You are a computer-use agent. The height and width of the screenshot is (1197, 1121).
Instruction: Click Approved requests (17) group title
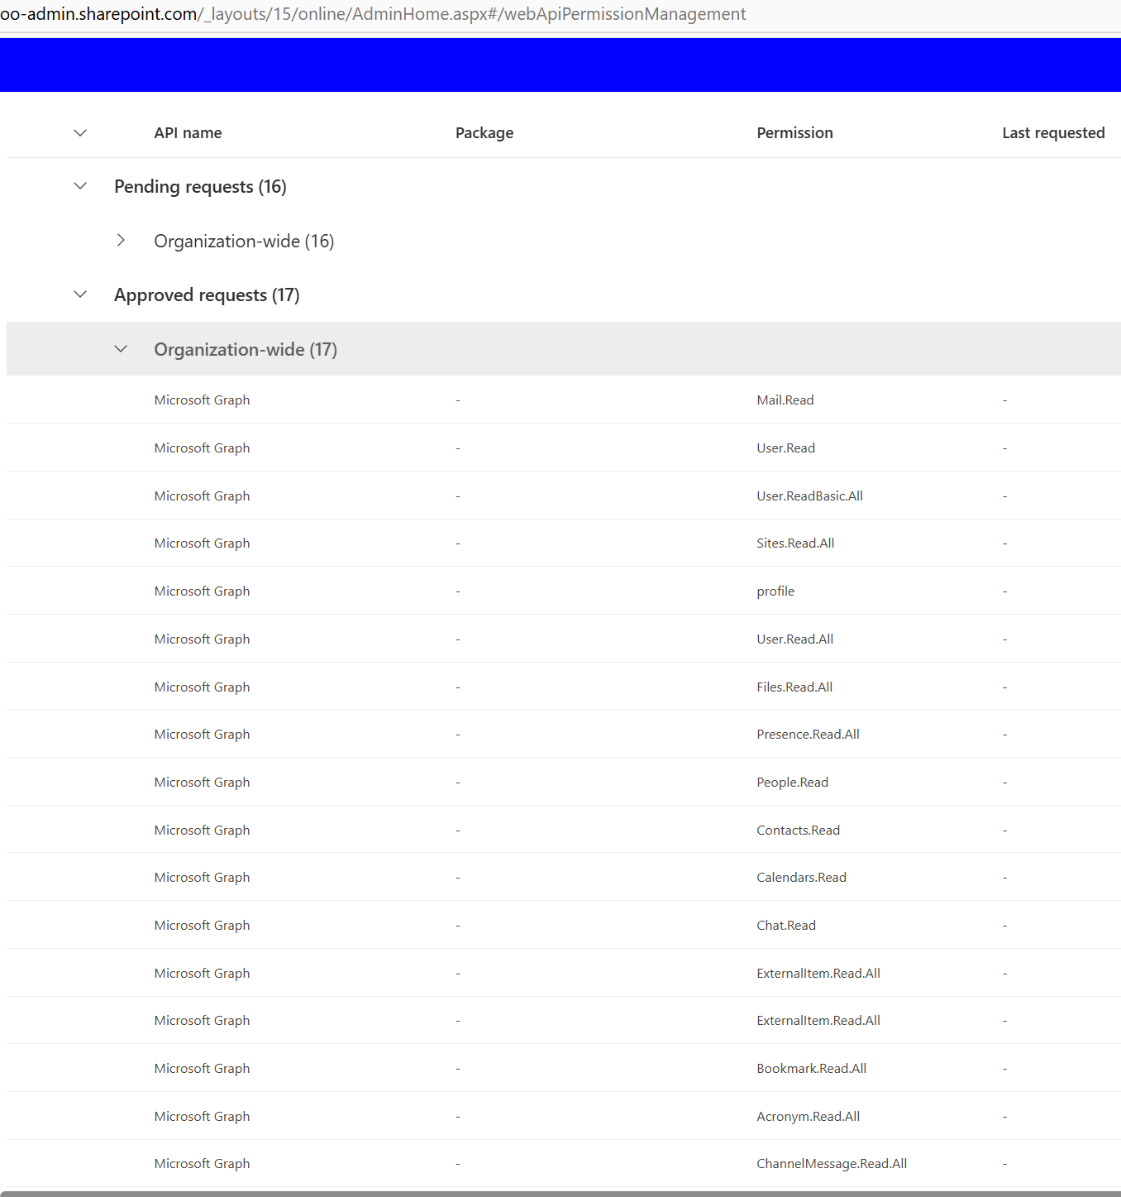pos(207,295)
